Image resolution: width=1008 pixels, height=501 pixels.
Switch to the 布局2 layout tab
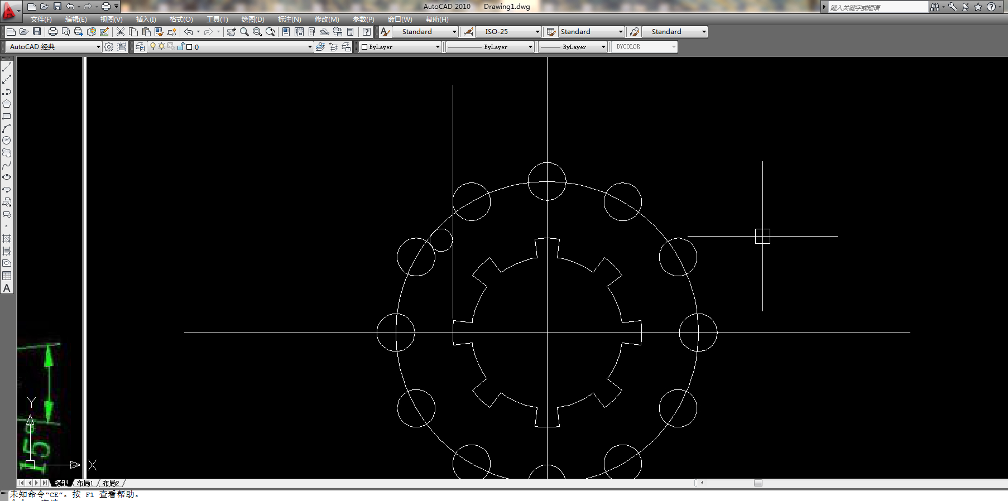(111, 483)
